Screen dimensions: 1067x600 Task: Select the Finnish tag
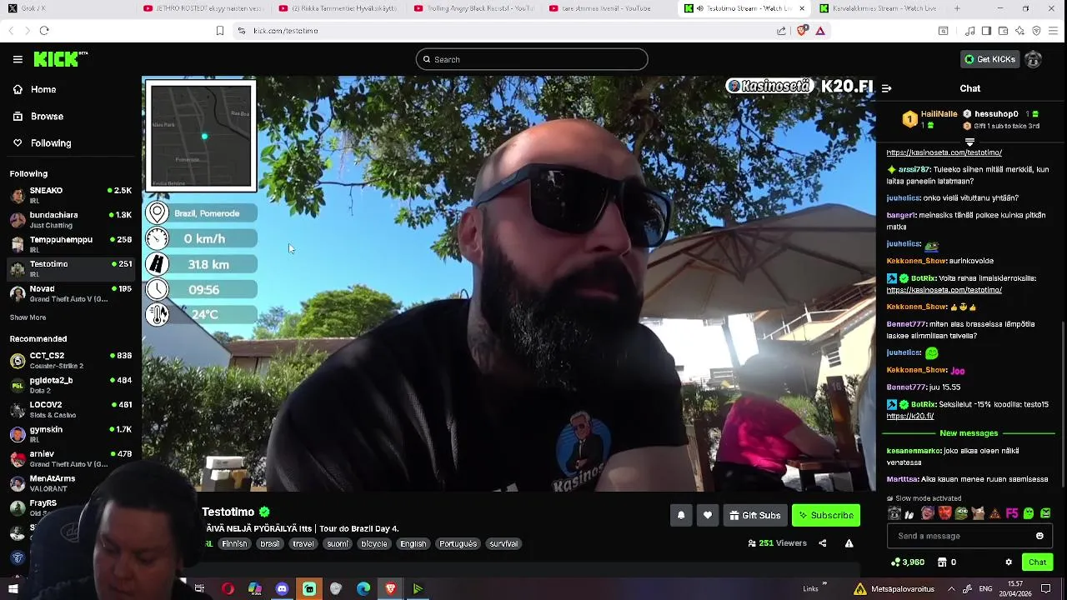pos(234,543)
